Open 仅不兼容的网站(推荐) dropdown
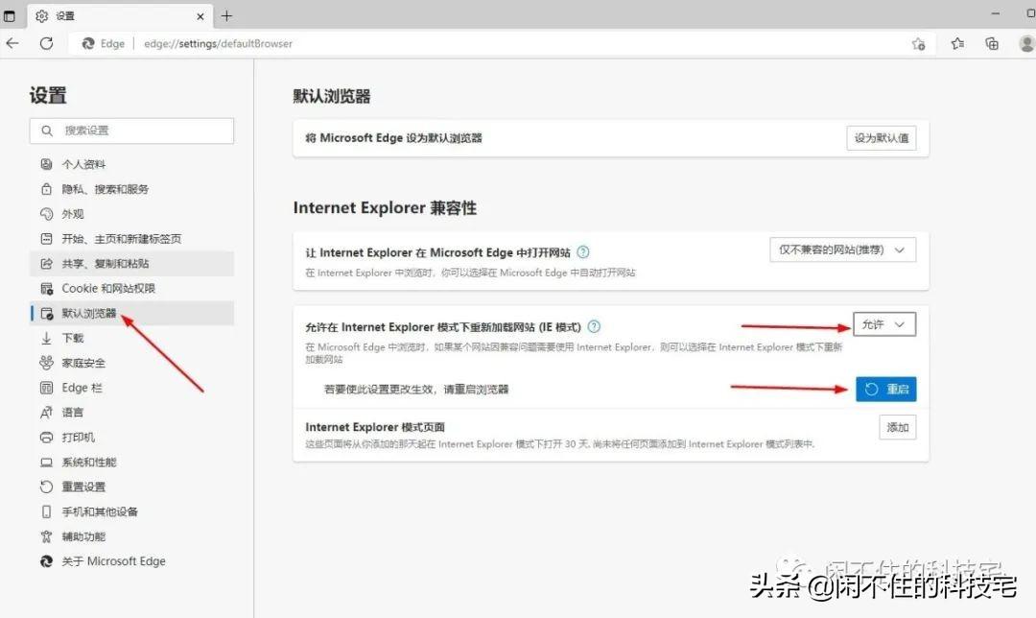The image size is (1036, 618). pyautogui.click(x=842, y=250)
